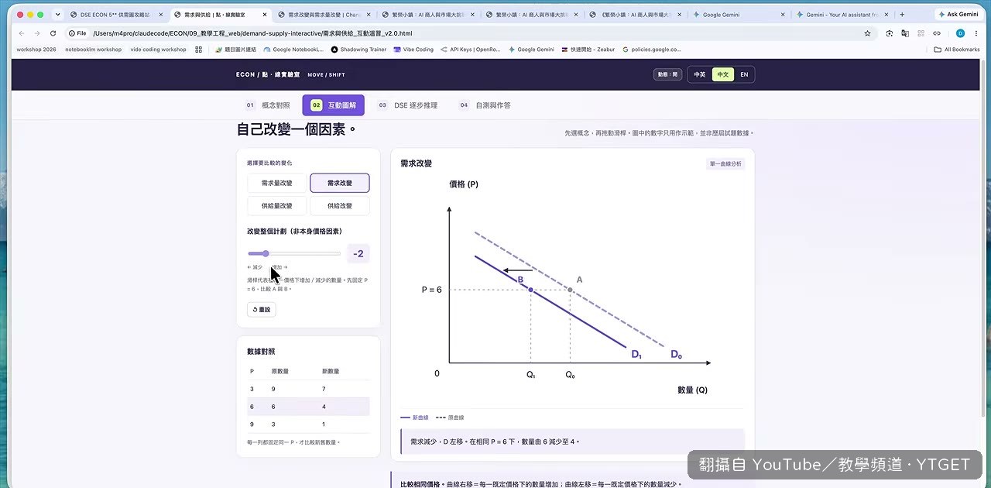This screenshot has height=488, width=991.
Task: Open the tab search dropdown arrow
Action: 60,15
